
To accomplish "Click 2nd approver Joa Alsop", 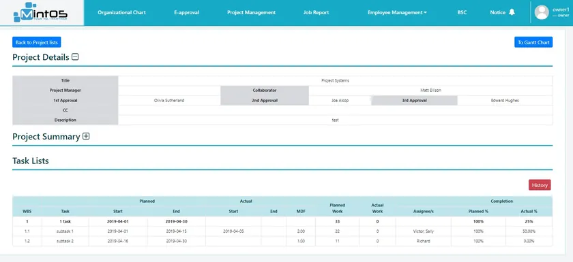I will 340,100.
